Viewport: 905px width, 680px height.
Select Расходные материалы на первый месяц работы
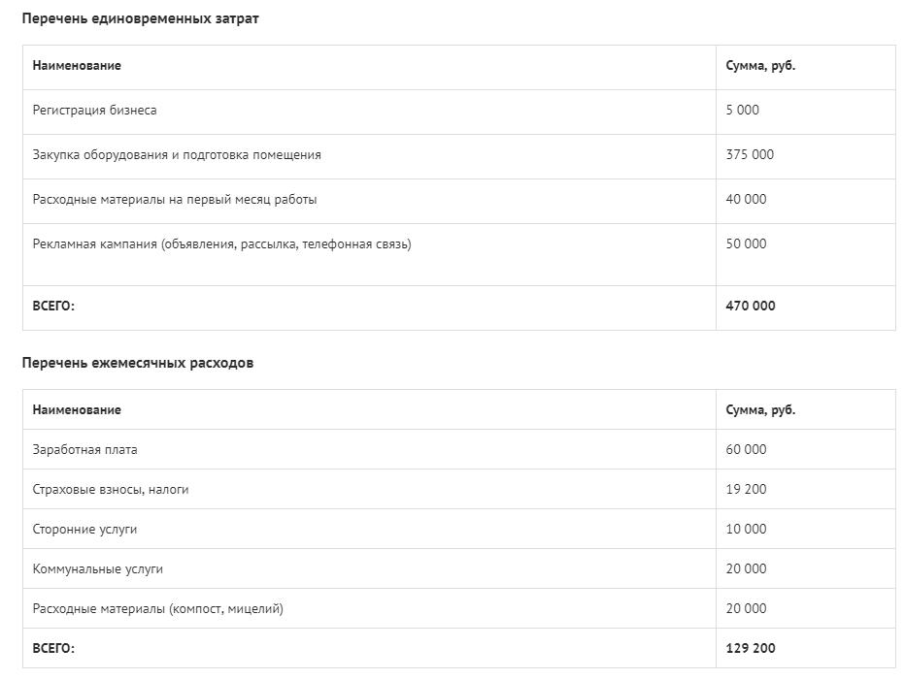pyautogui.click(x=175, y=200)
